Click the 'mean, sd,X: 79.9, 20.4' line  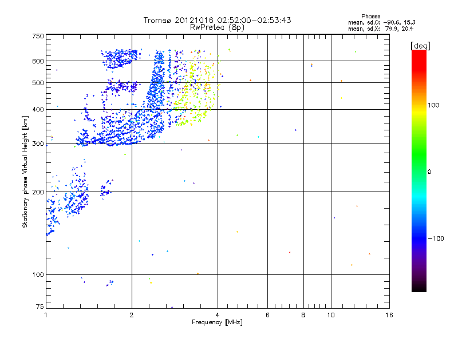(381, 29)
